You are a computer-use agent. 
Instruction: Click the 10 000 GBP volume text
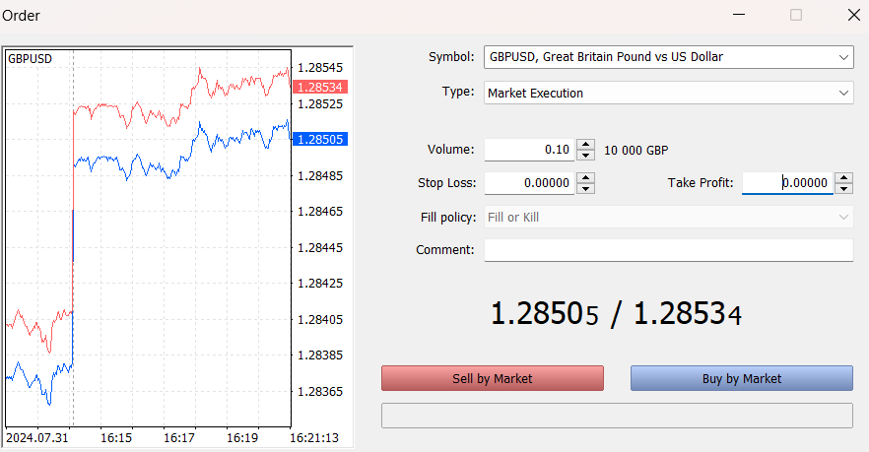[636, 150]
